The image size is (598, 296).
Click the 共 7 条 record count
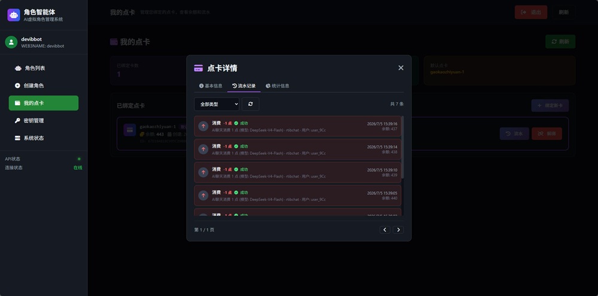pyautogui.click(x=397, y=104)
